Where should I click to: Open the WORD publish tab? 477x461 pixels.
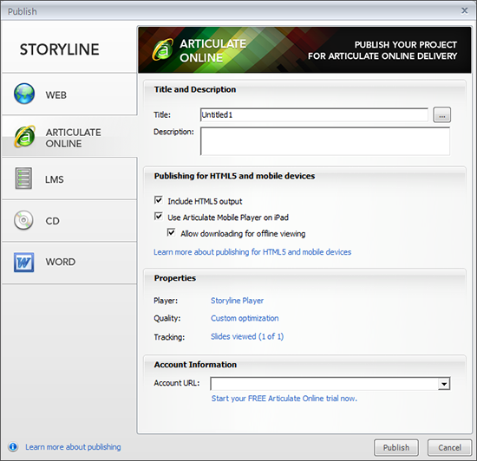(x=69, y=263)
